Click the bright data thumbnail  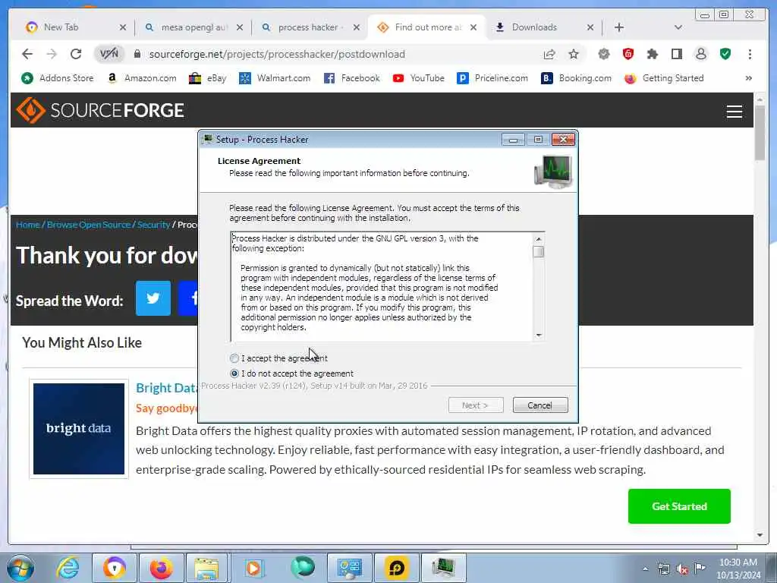click(79, 429)
